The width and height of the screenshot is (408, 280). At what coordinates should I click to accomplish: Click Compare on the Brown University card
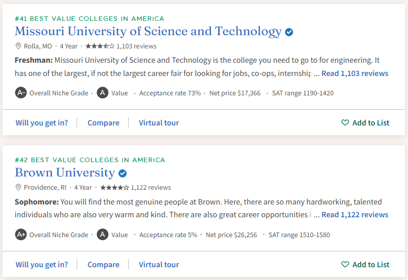(x=103, y=265)
